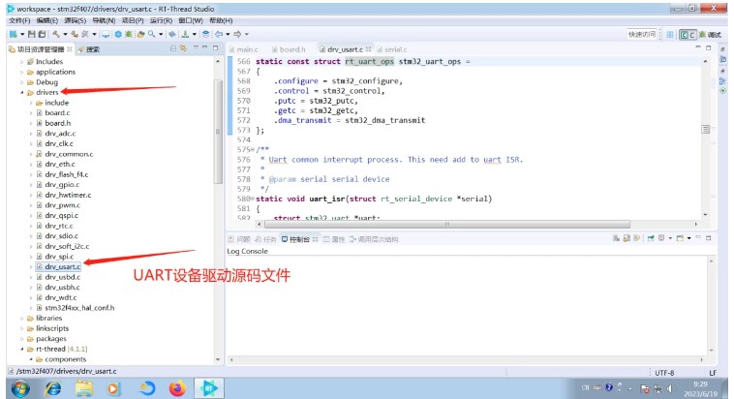Image resolution: width=734 pixels, height=399 pixels.
Task: Click the project explorer vertical scrollbar
Action: pyautogui.click(x=218, y=131)
